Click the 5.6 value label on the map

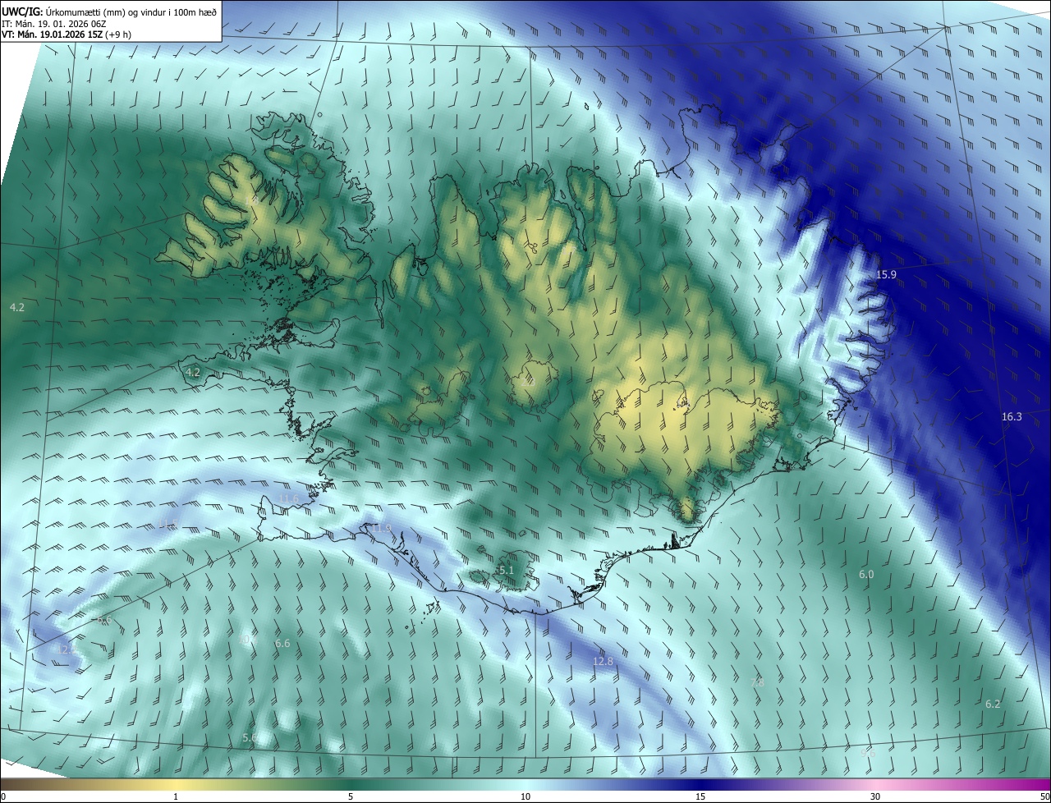click(x=250, y=738)
